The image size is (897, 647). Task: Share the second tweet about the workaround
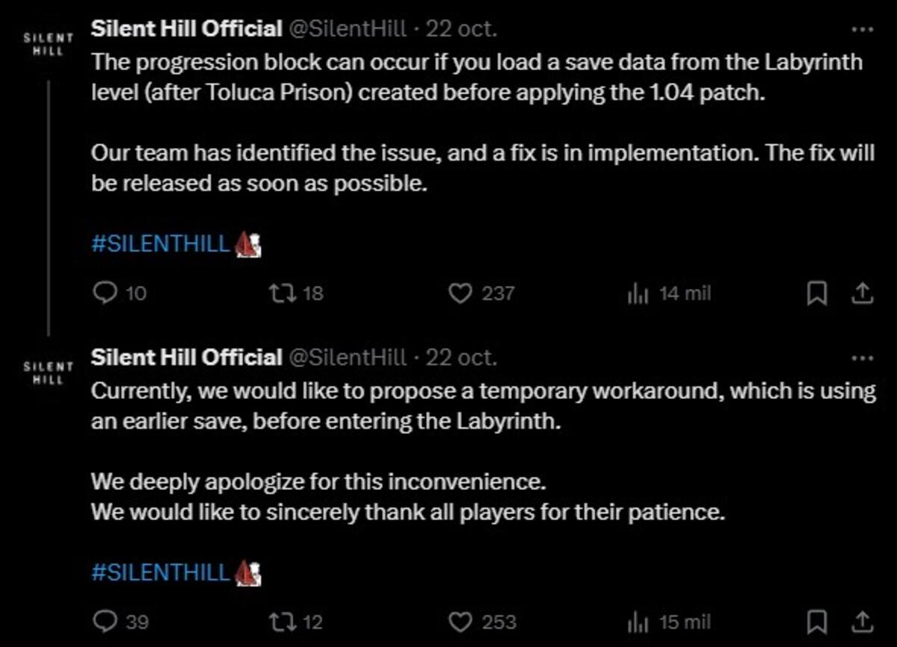[862, 621]
